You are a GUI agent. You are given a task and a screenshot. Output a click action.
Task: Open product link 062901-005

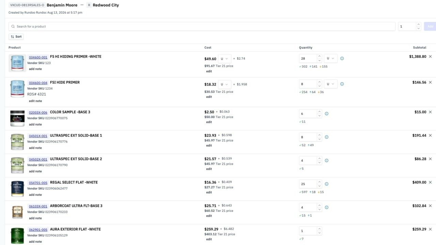click(x=38, y=230)
